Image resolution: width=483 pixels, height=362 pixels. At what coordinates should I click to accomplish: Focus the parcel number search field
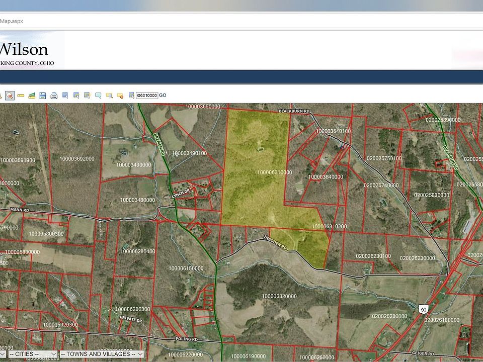pyautogui.click(x=147, y=95)
